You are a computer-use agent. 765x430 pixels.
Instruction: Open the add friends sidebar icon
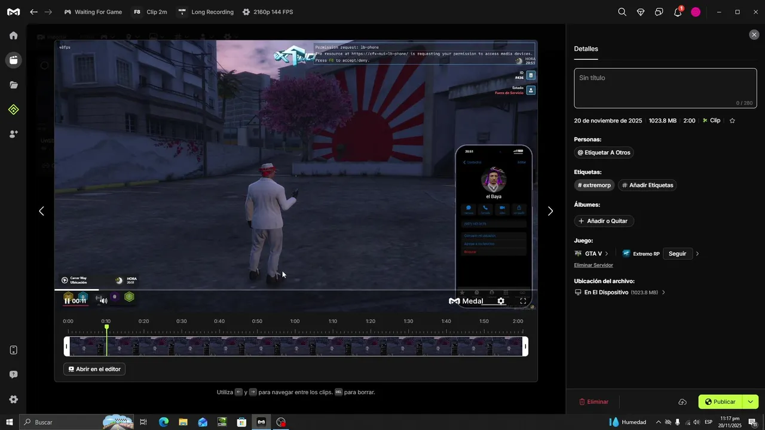click(13, 134)
